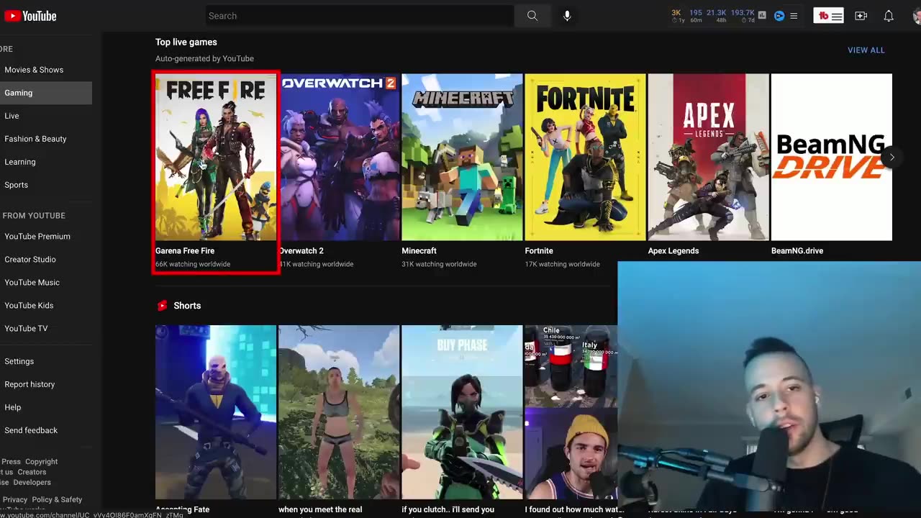
Task: Activate voice search microphone icon
Action: click(x=567, y=16)
